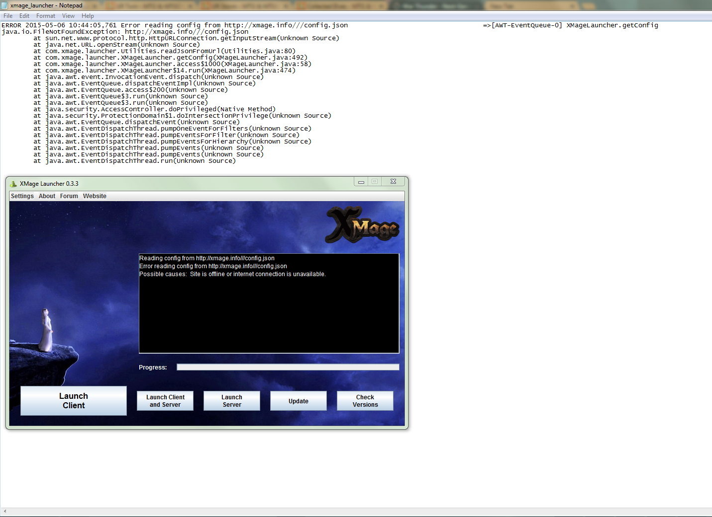Screen dimensions: 712x517
Task: Click the EventQueue.dispatchEventImpl stack line
Action: [144, 83]
